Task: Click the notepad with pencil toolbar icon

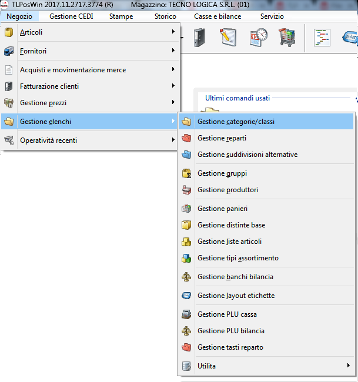Action: pos(228,38)
